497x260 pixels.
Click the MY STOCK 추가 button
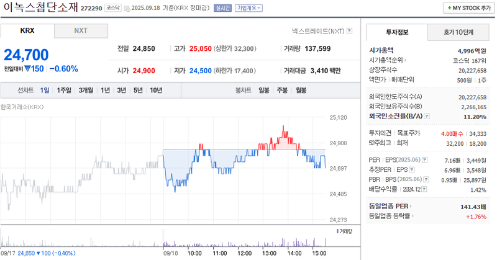(x=469, y=8)
